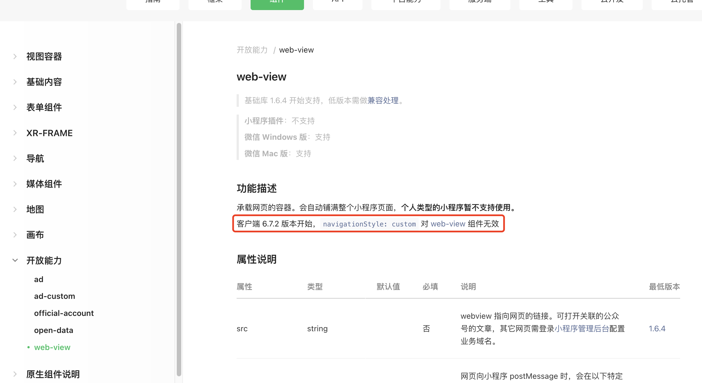Open the official-account sidebar item

coord(64,313)
